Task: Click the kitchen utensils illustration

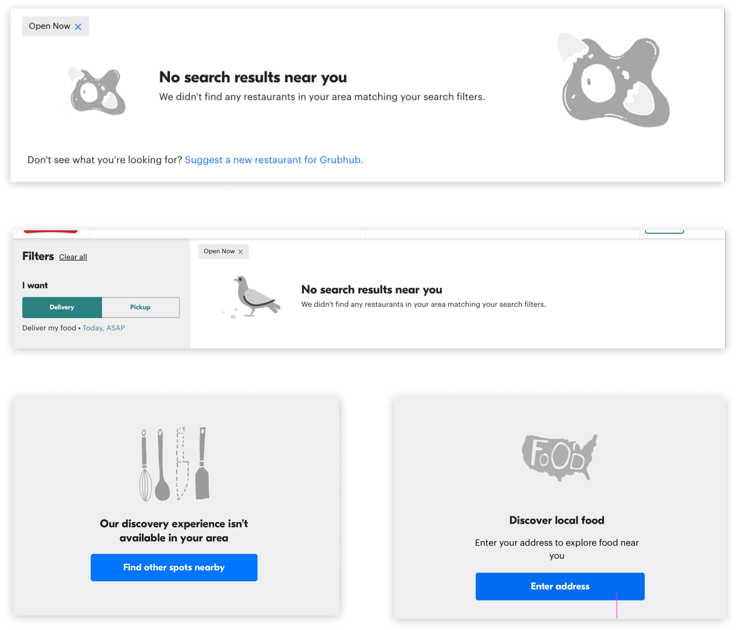Action: (x=174, y=464)
